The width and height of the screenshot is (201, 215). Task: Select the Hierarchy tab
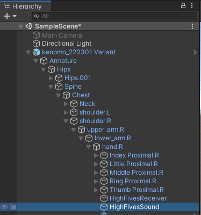(23, 6)
